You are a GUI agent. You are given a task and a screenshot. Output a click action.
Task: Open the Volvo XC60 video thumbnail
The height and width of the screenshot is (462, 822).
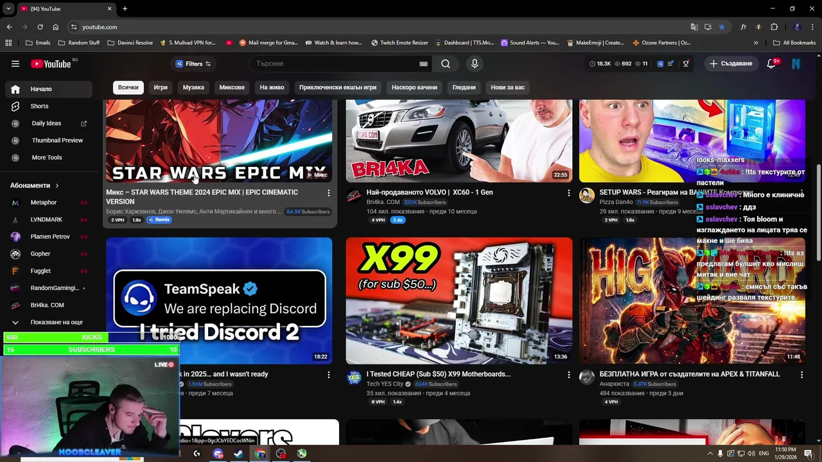[459, 141]
